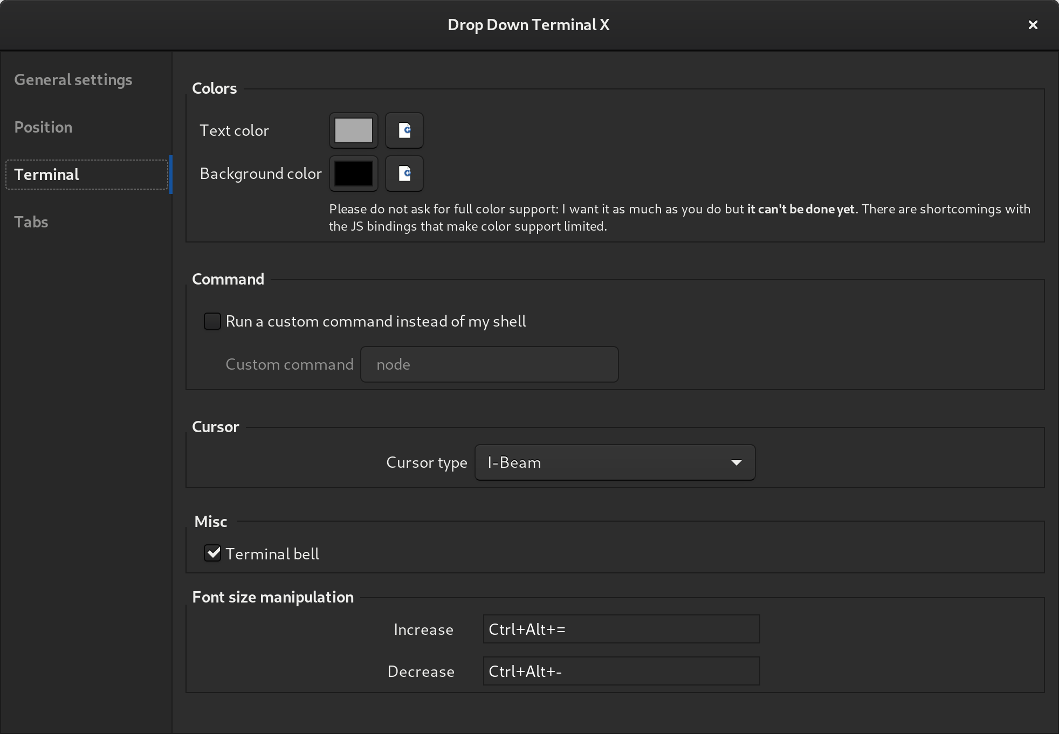
Task: Click the 'Colors' section heading
Action: pyautogui.click(x=214, y=88)
